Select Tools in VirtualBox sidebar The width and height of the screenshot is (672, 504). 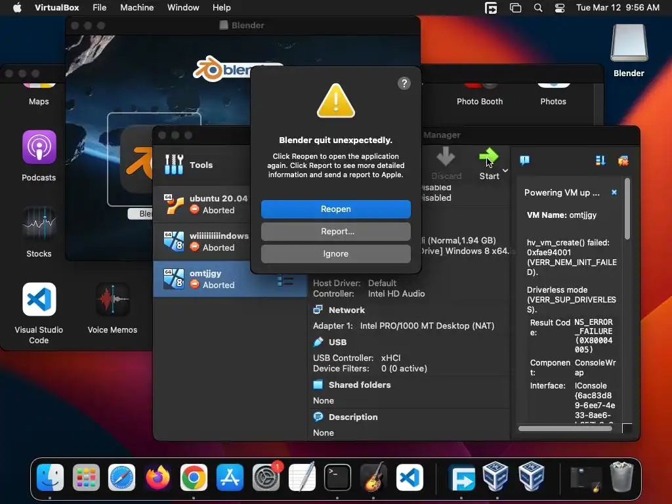(x=201, y=165)
